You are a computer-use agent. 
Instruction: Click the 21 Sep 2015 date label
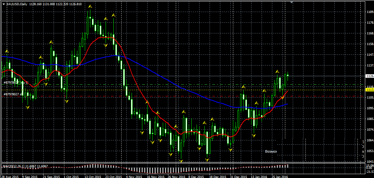(x=51, y=177)
